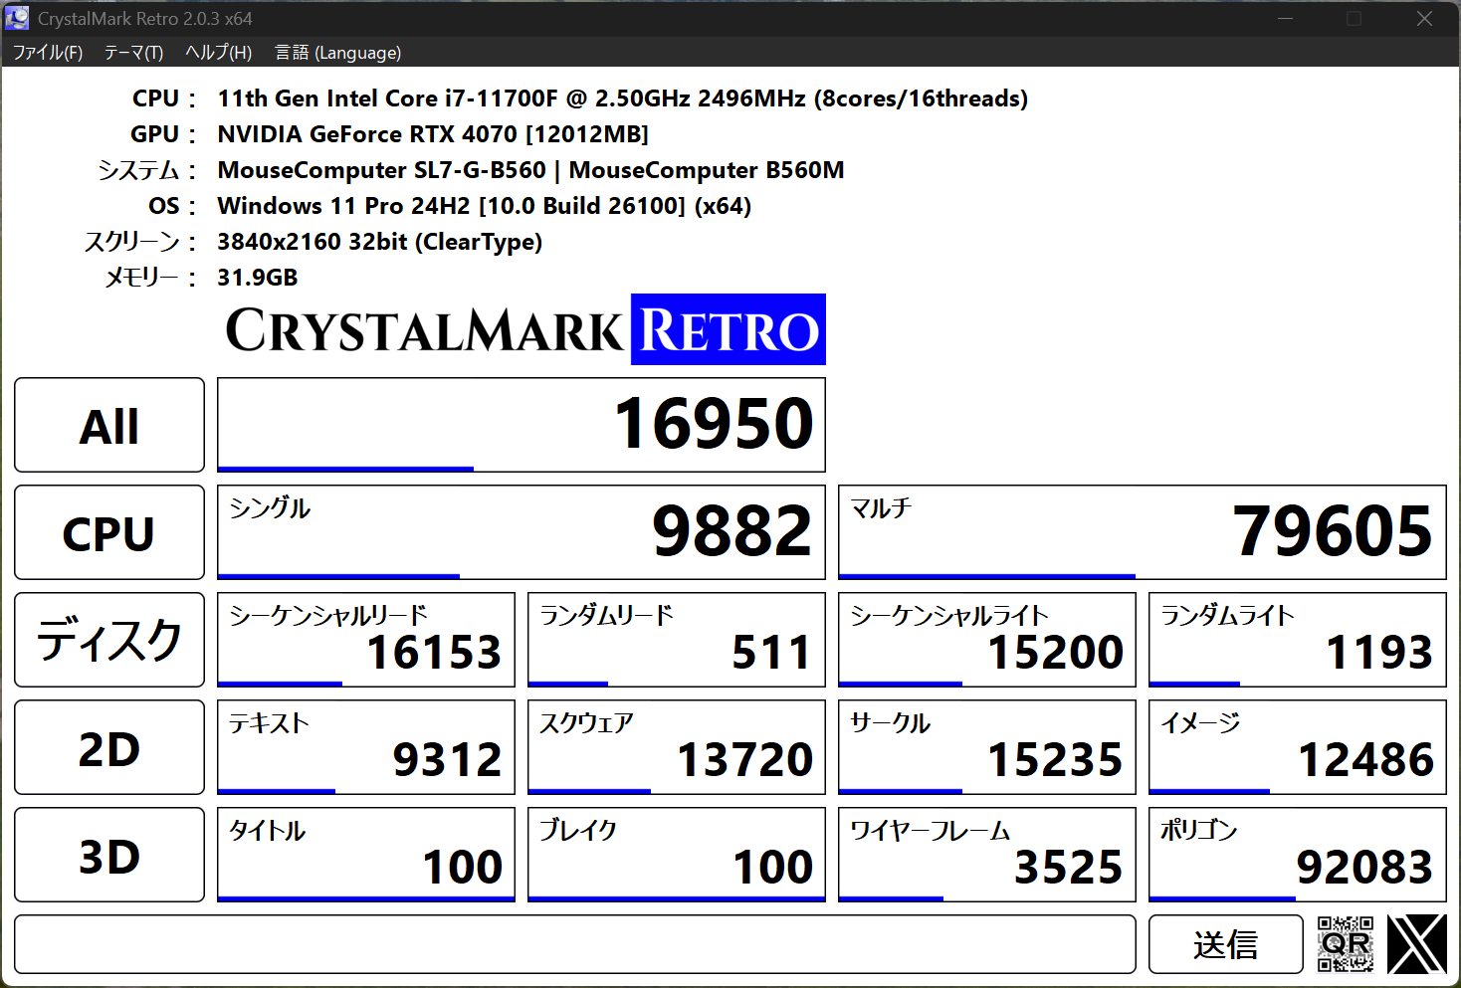Click the ポリゴン 3D score tile
This screenshot has width=1461, height=988.
pos(1297,855)
